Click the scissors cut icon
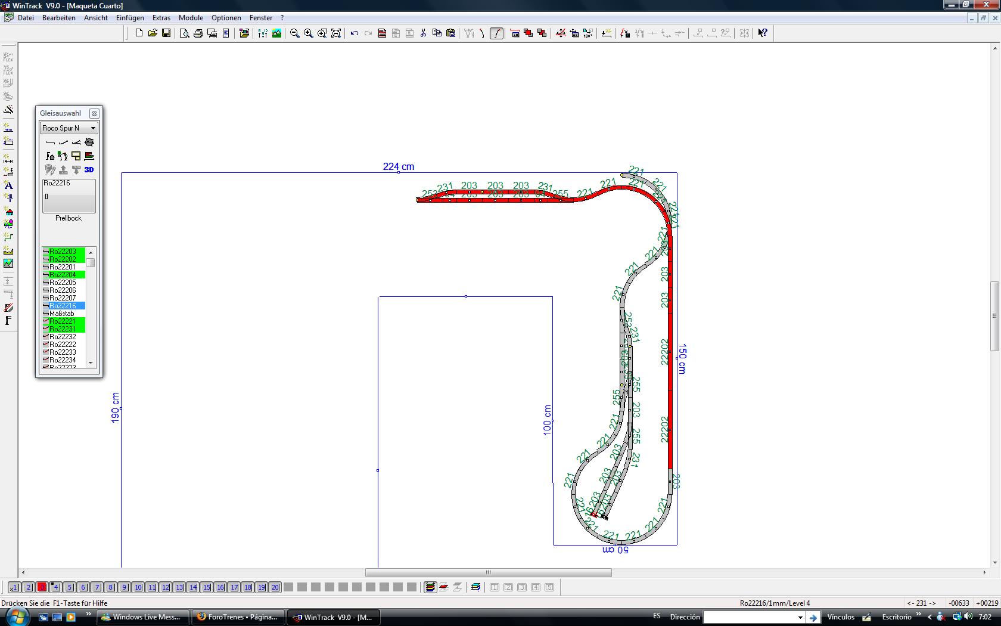The image size is (1001, 626). [423, 33]
